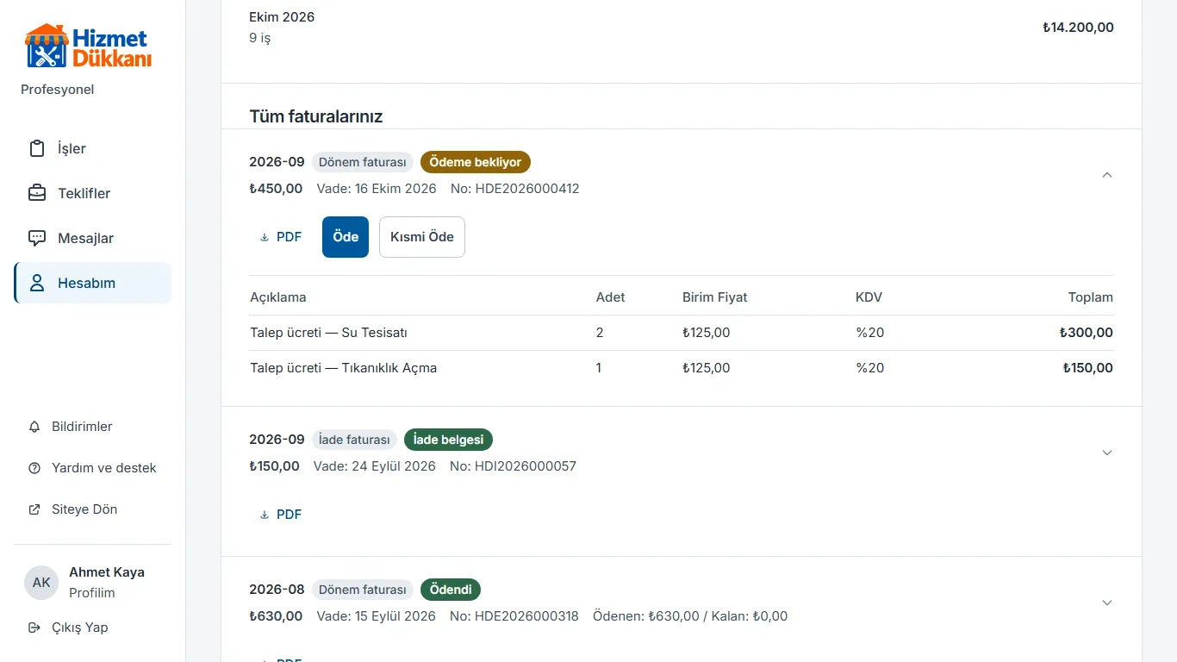Click the ₺14.200,00 total amount
This screenshot has width=1177, height=662.
(1078, 28)
